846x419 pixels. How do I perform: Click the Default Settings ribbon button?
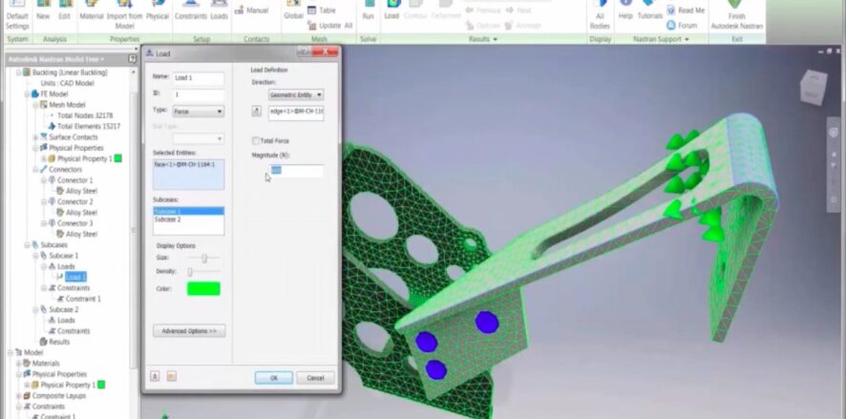coord(17,16)
